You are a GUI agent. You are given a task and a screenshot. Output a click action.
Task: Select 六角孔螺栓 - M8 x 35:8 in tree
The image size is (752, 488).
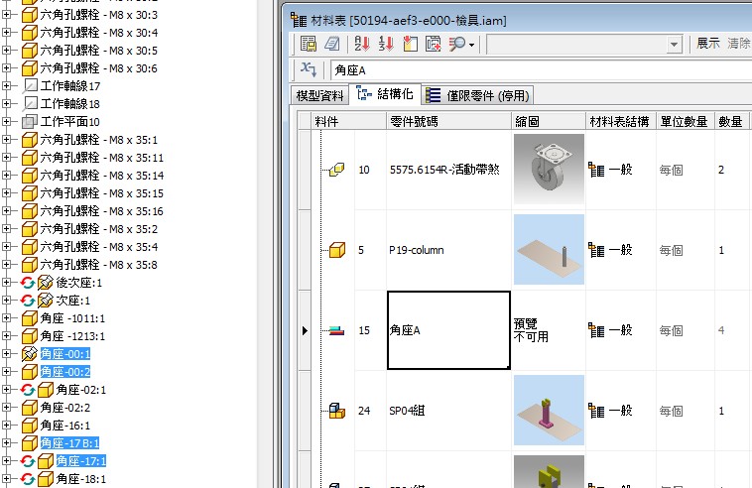point(99,265)
